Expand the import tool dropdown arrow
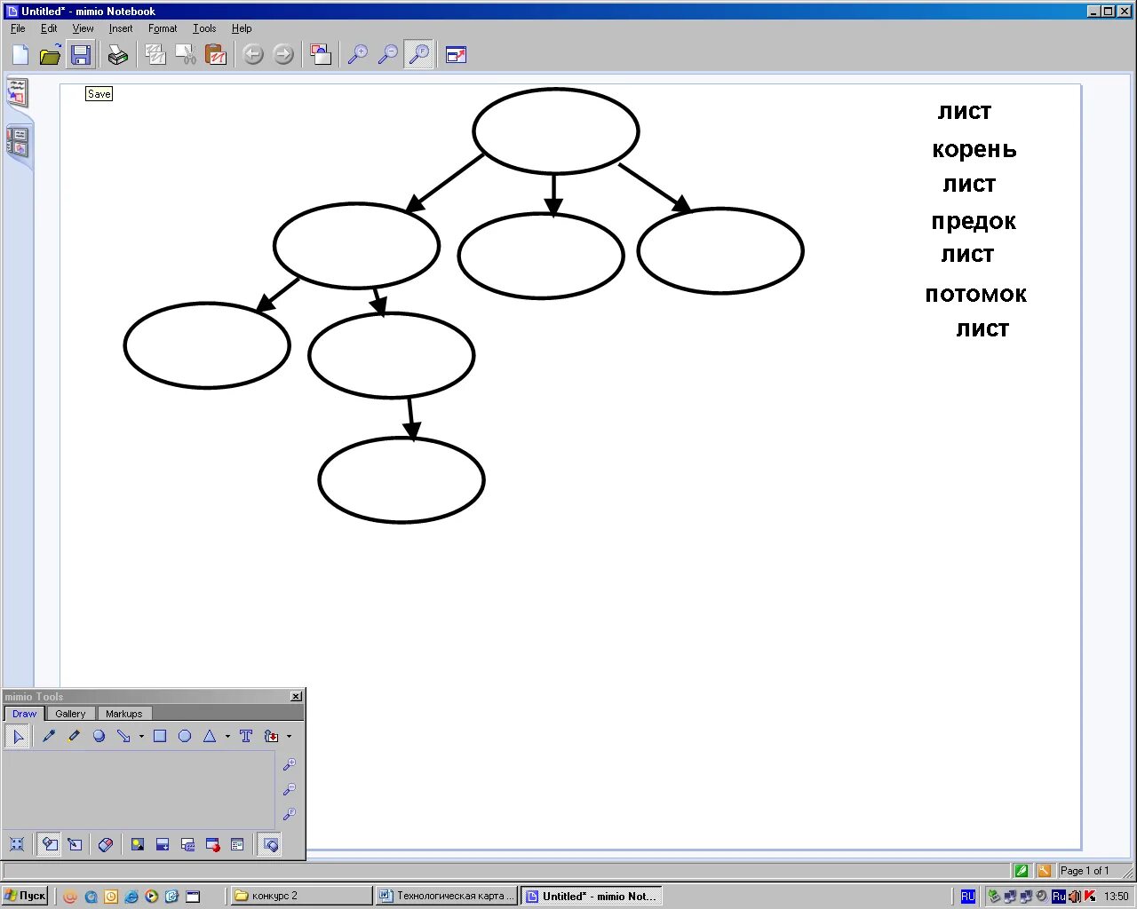Screen dimensions: 1137x909 [289, 736]
